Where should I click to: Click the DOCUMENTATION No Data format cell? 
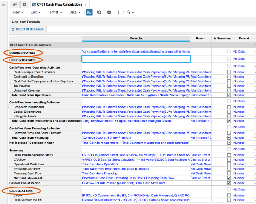[244, 51]
